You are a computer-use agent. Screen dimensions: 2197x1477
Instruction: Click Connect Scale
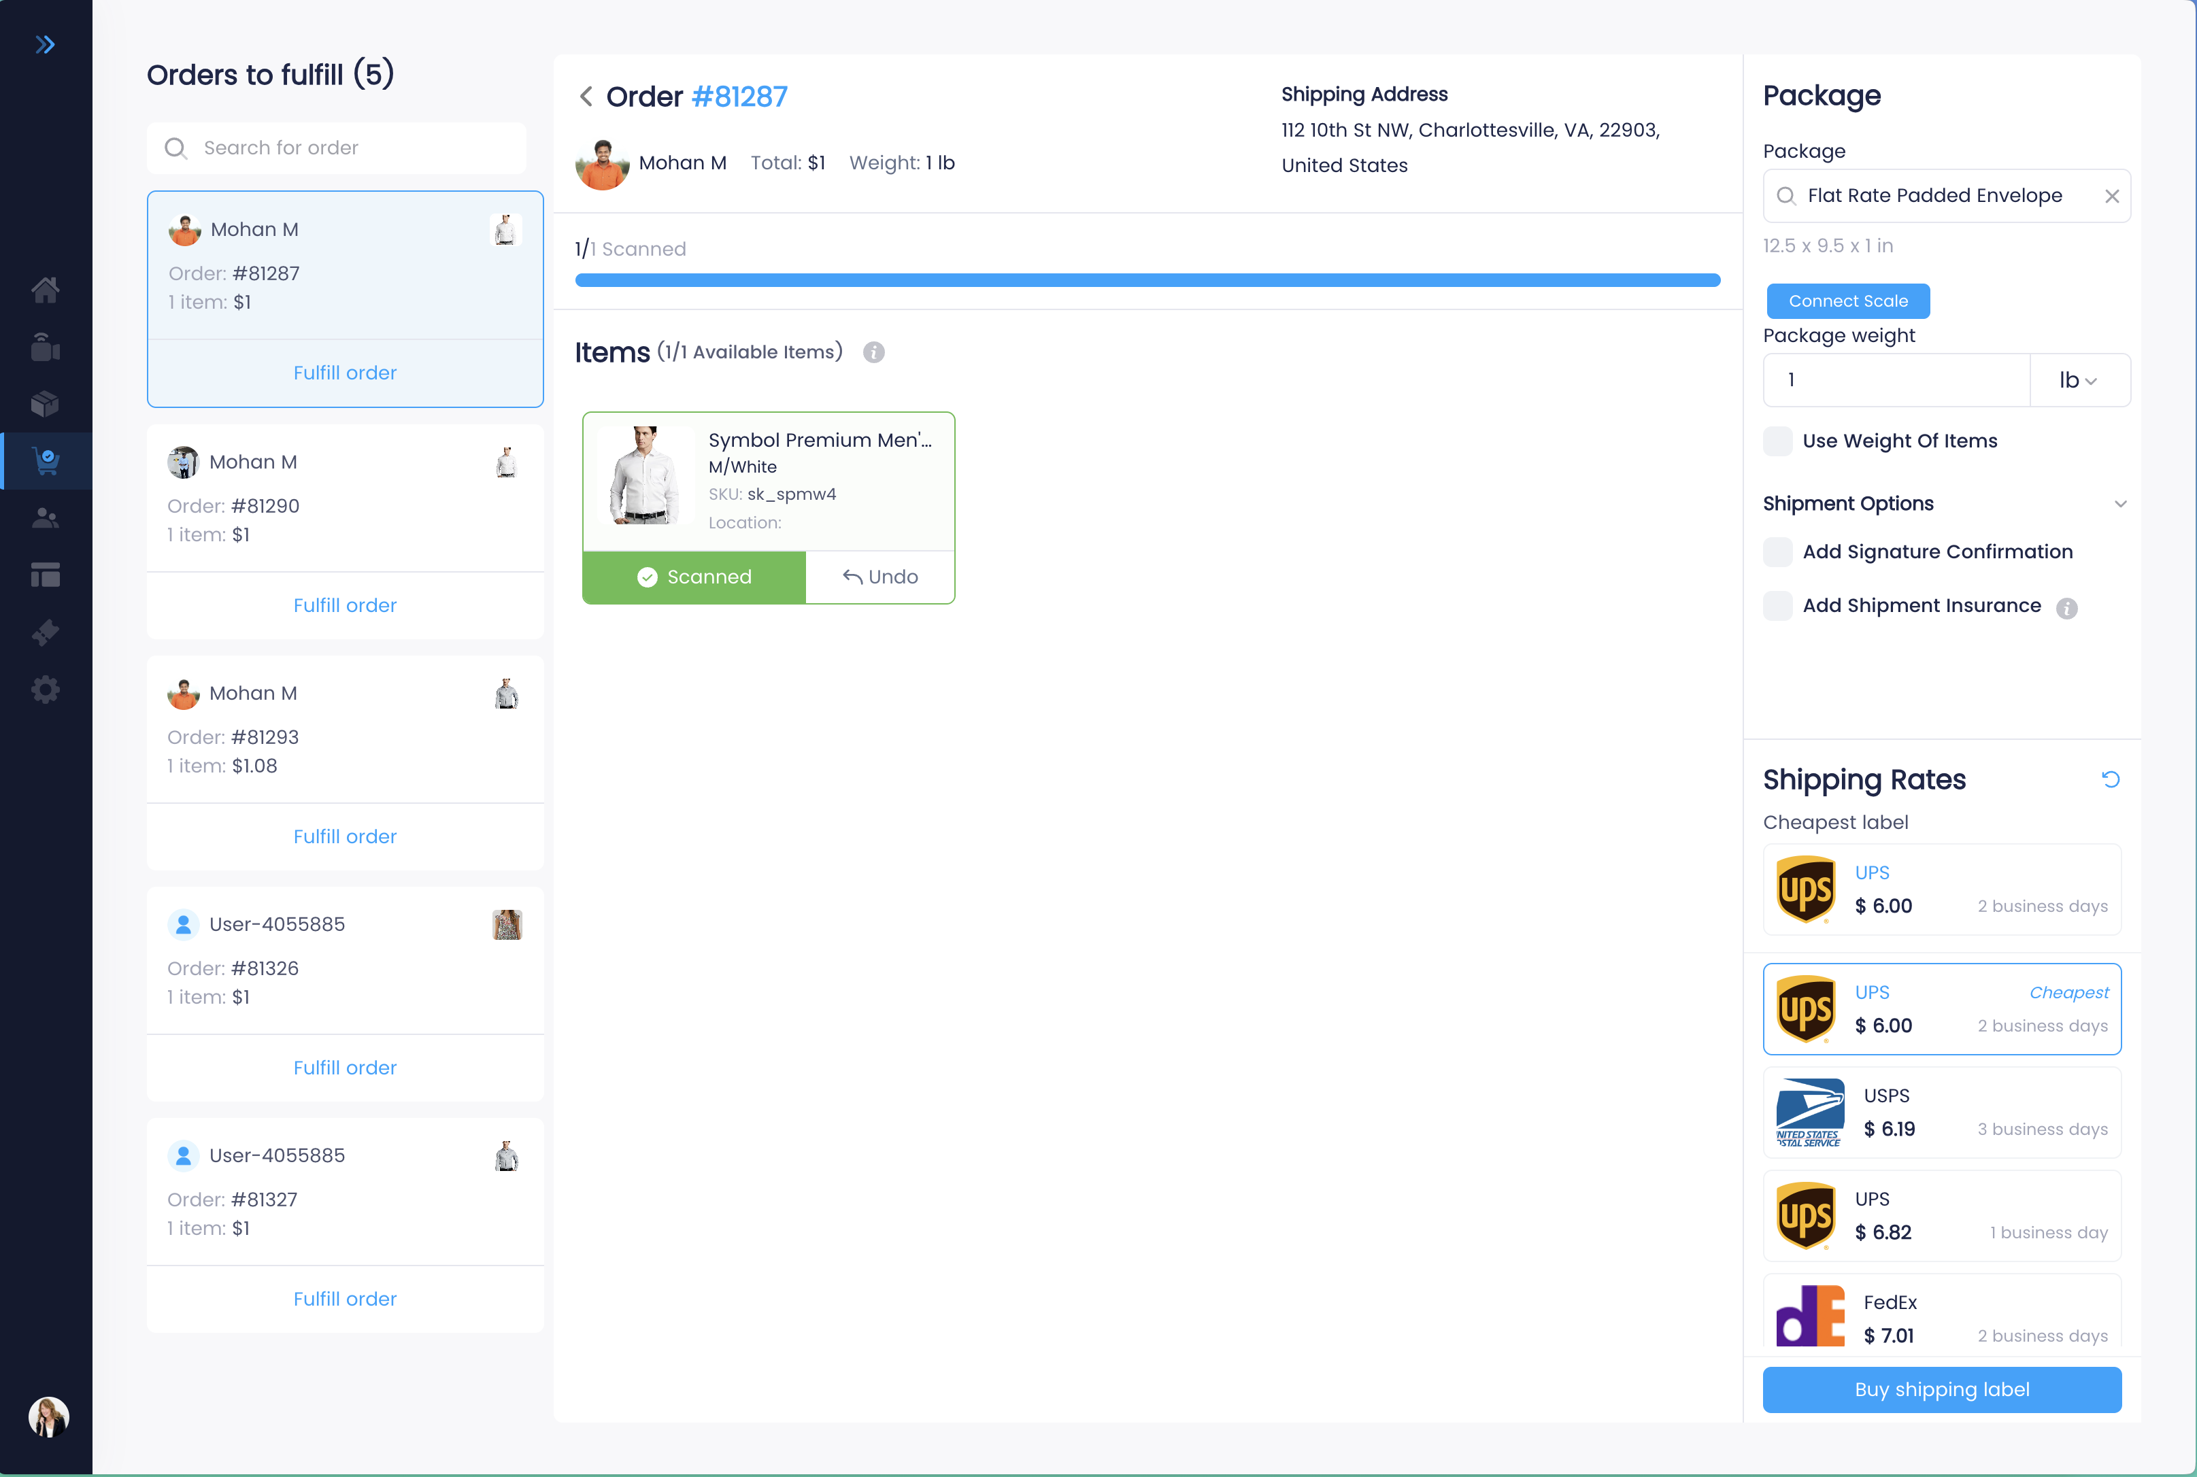[x=1847, y=301]
